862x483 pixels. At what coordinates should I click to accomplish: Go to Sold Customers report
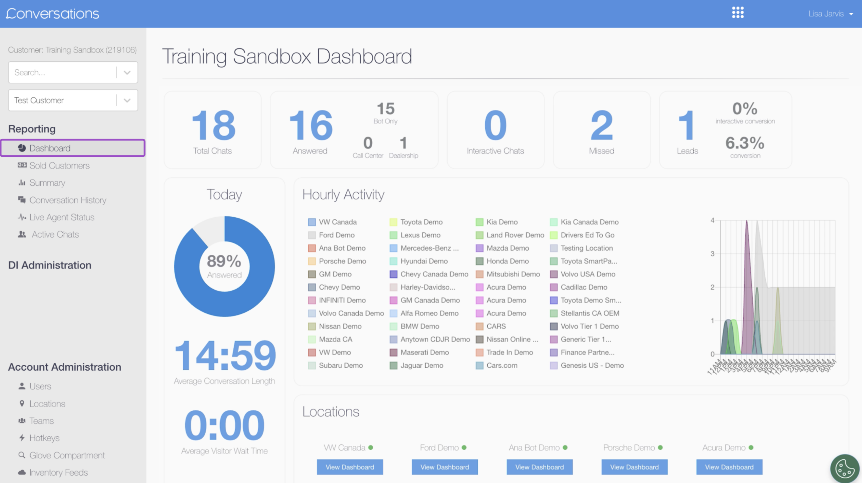(59, 165)
